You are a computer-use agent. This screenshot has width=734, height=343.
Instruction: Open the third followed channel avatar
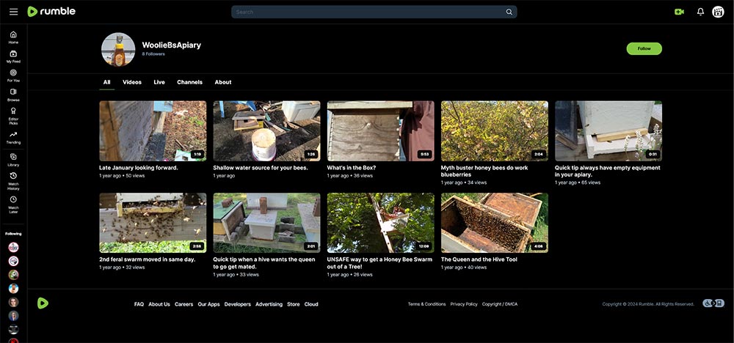tap(13, 275)
